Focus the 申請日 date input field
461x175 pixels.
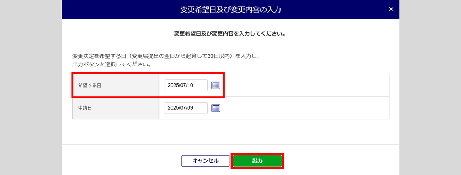pos(186,108)
